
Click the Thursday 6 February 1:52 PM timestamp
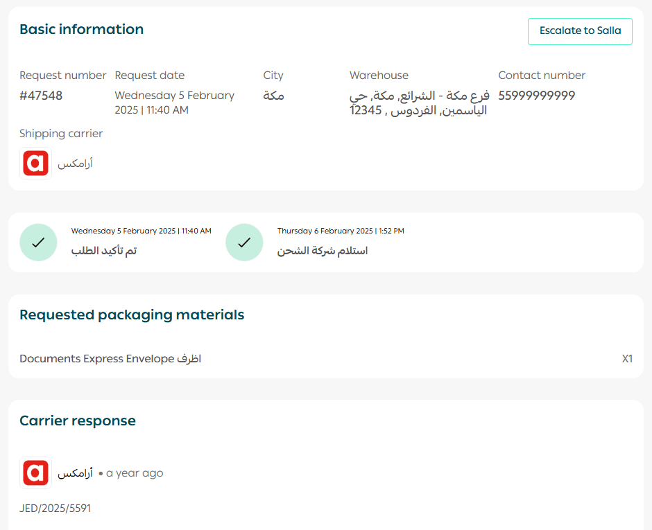341,231
